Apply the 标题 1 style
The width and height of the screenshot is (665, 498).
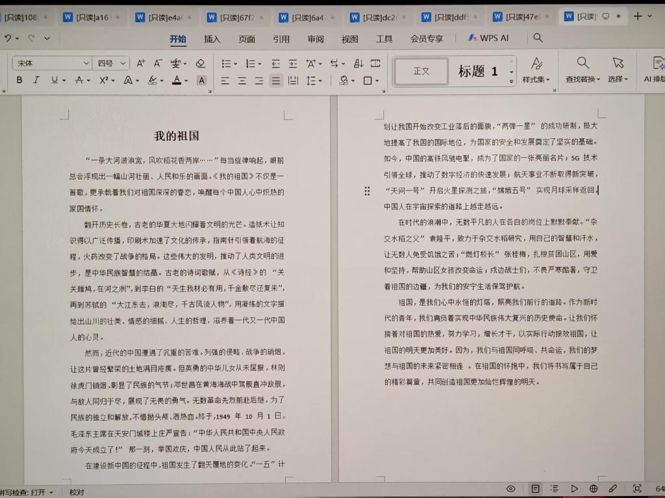pos(478,71)
